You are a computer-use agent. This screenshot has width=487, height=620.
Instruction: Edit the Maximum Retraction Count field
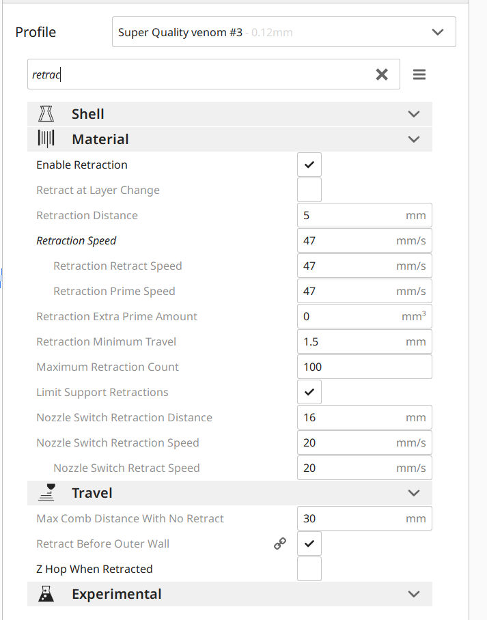click(x=364, y=367)
